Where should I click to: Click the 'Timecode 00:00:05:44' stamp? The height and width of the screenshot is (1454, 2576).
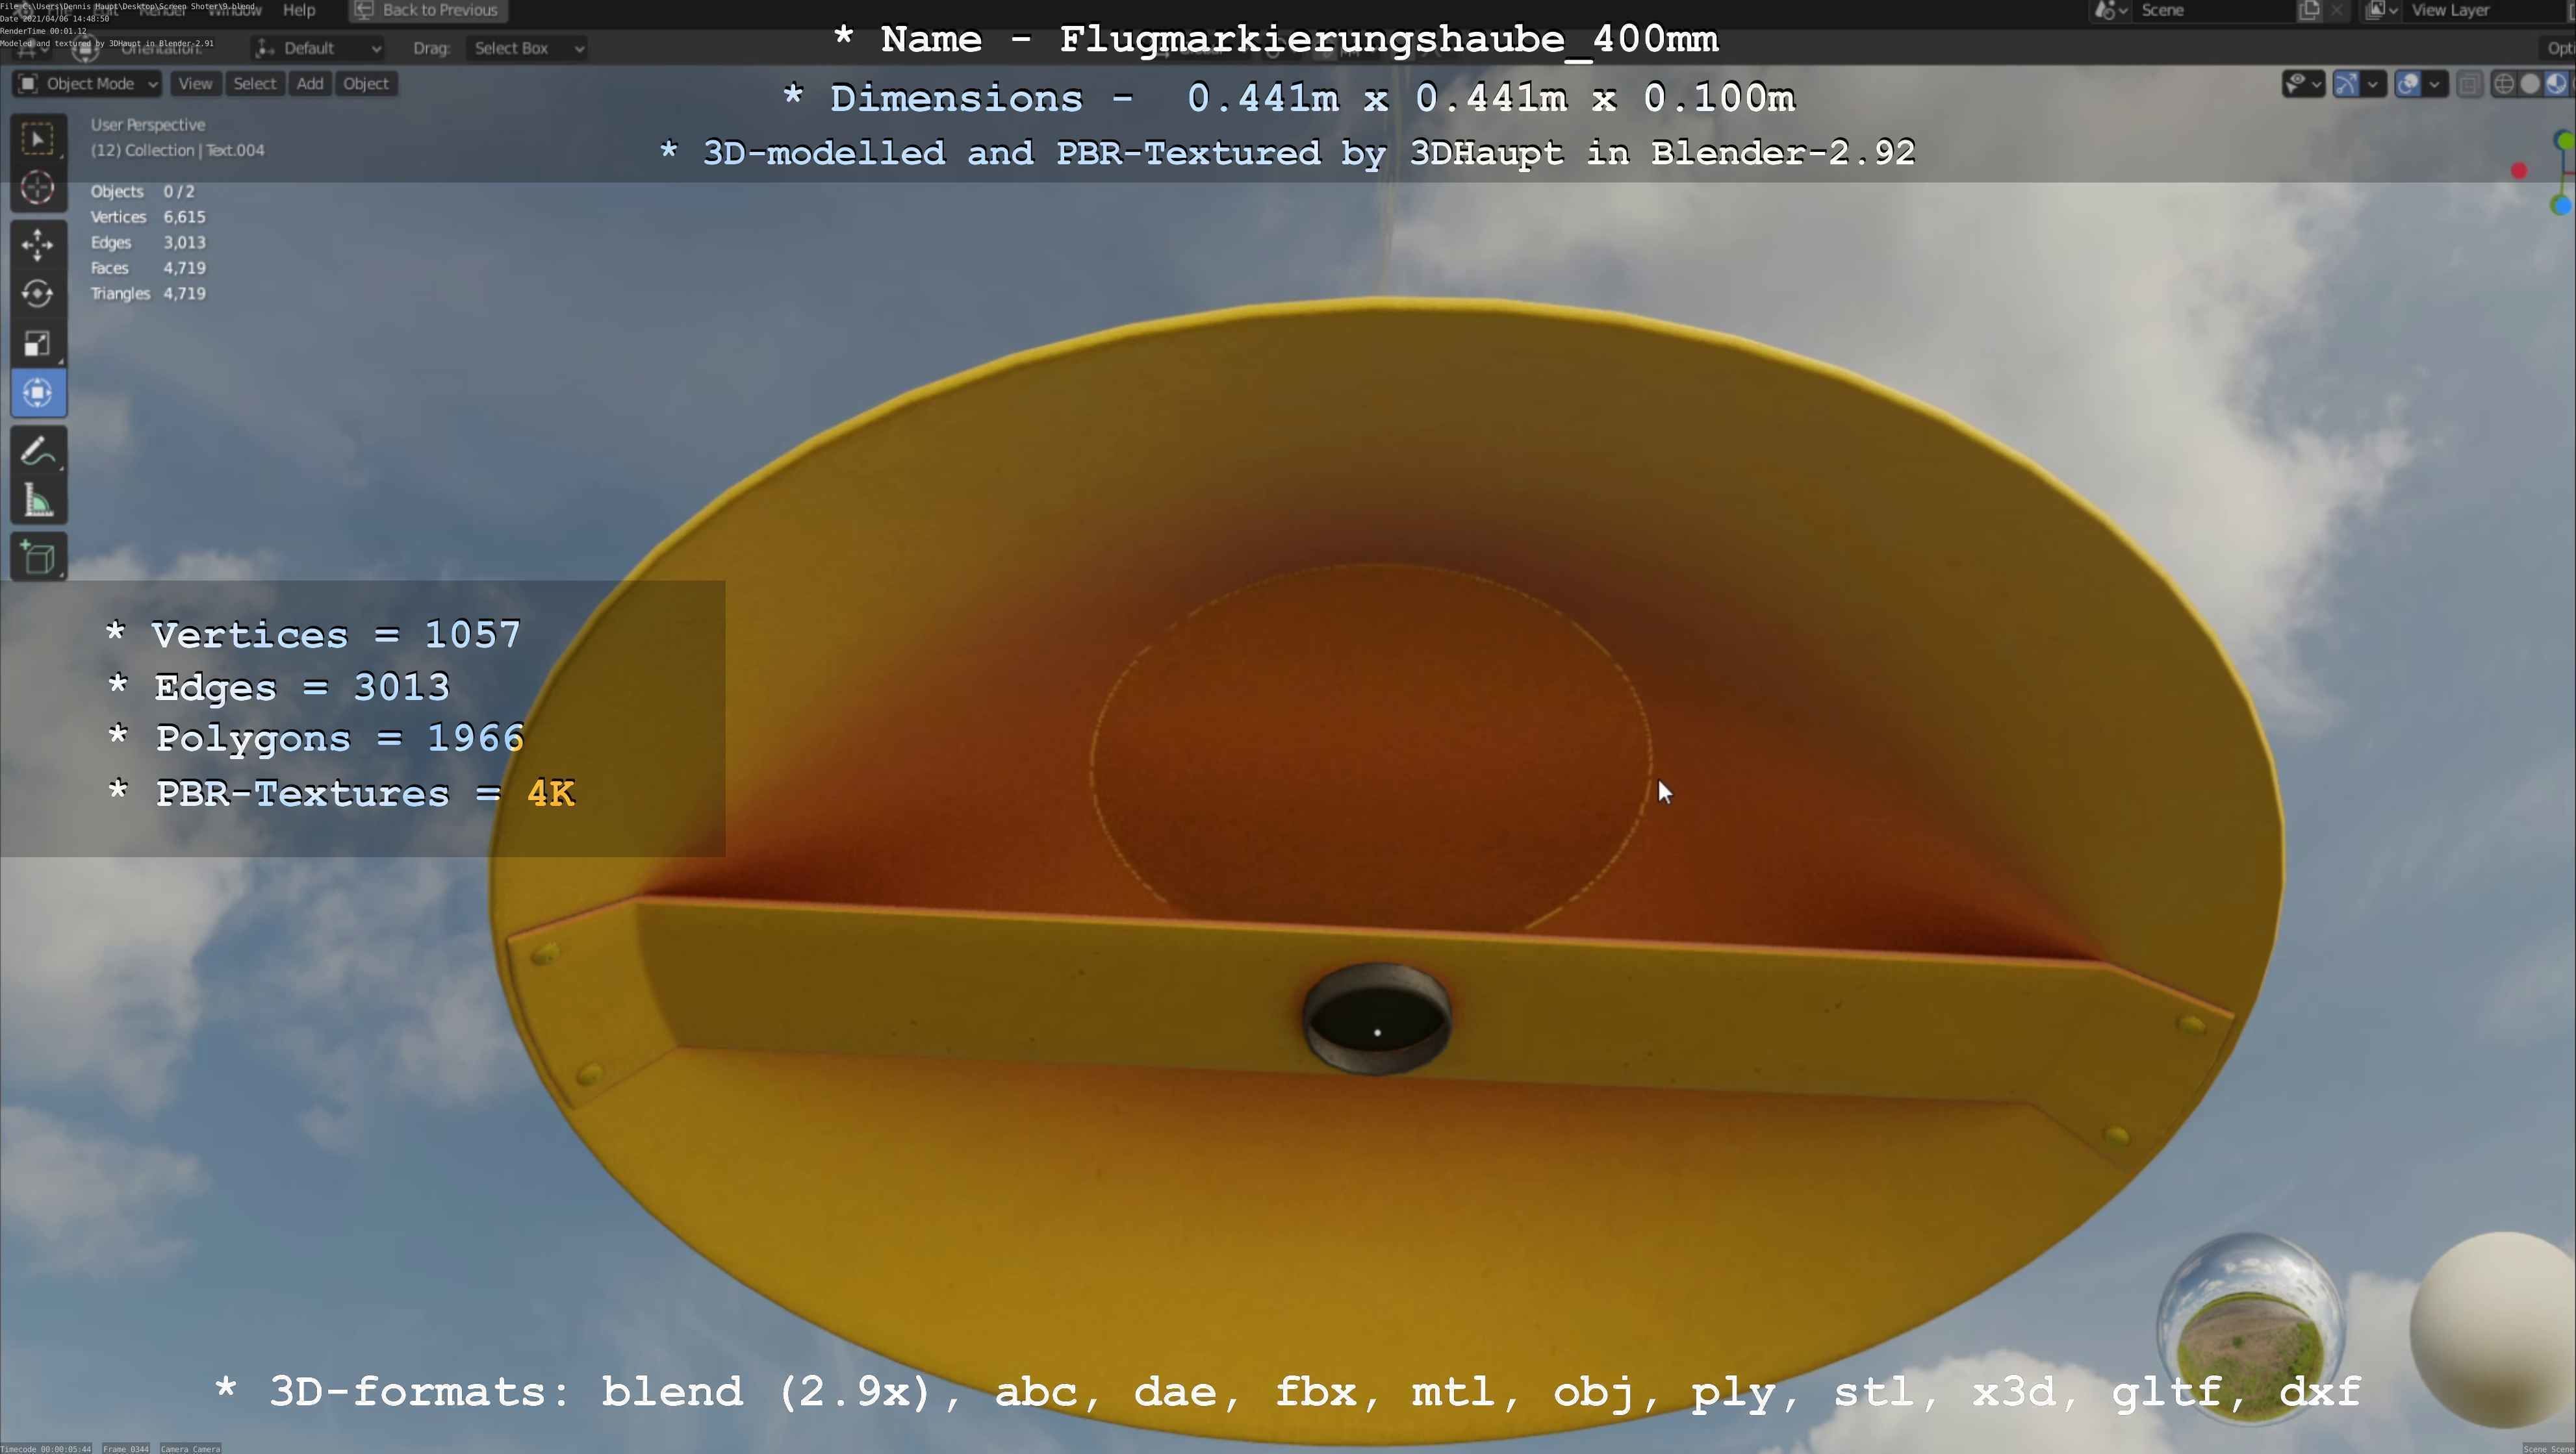(x=46, y=1448)
